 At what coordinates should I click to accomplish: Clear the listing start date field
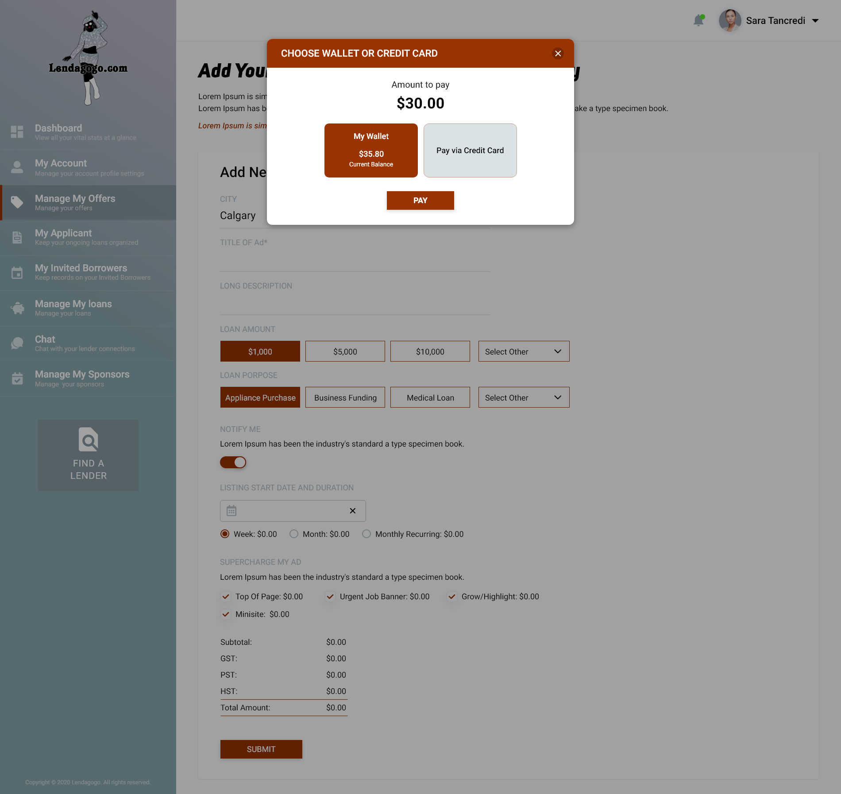click(352, 511)
